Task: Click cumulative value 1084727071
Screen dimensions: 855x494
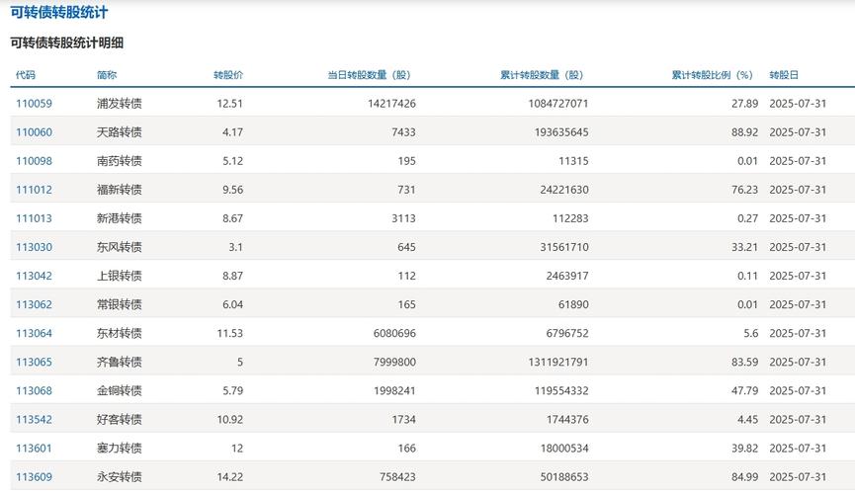Action: point(558,104)
